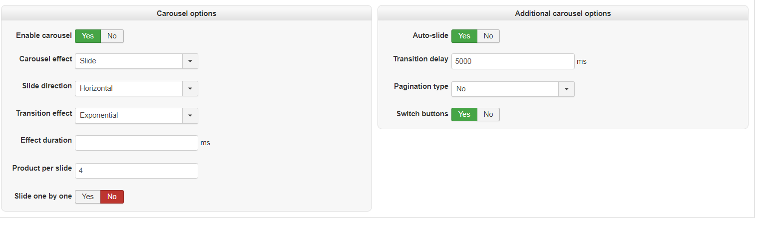Open the Transition effect dropdown arrow
The width and height of the screenshot is (761, 228).
coord(190,115)
